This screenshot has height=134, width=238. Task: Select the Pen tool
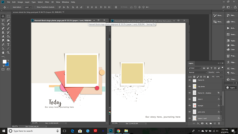coord(3,44)
